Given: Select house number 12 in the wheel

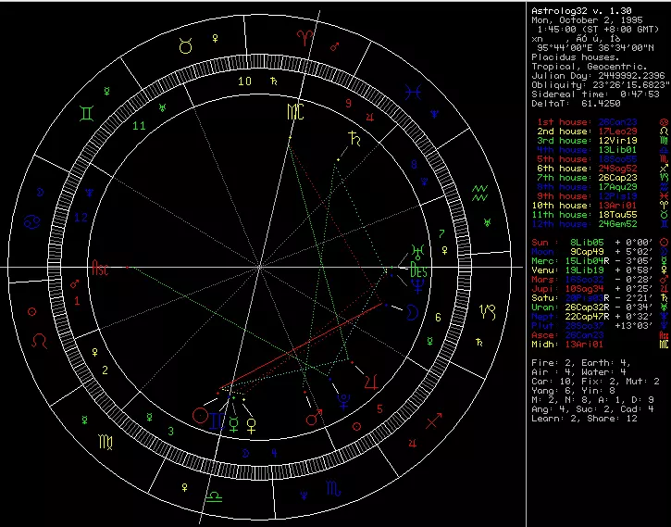Looking at the screenshot, I should point(81,218).
